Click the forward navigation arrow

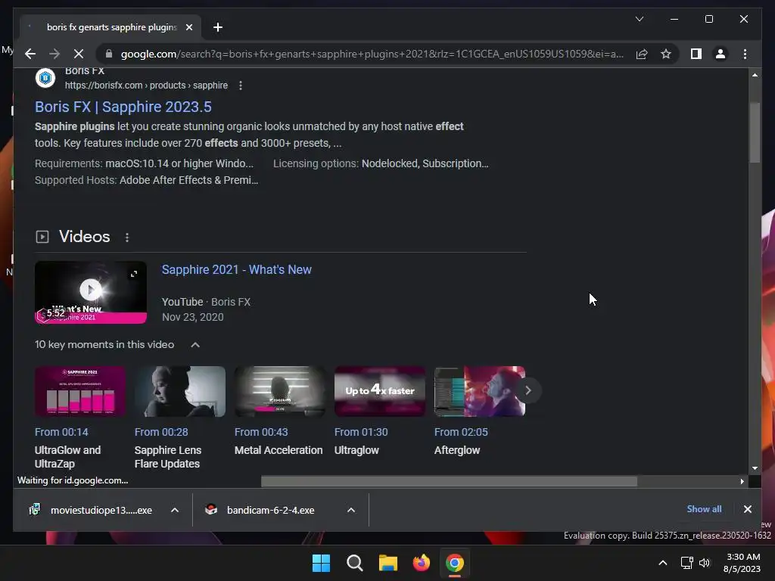[x=54, y=54]
